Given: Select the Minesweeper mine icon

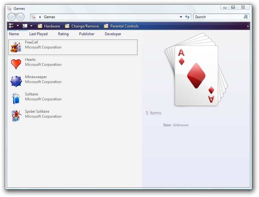Looking at the screenshot, I should click(x=16, y=82).
